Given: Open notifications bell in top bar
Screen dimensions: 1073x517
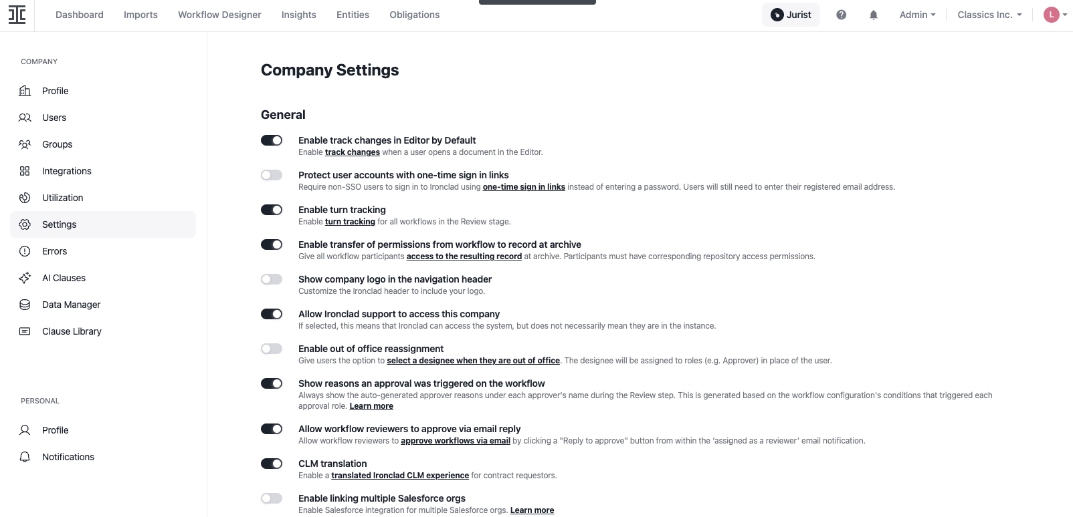Looking at the screenshot, I should (x=874, y=15).
